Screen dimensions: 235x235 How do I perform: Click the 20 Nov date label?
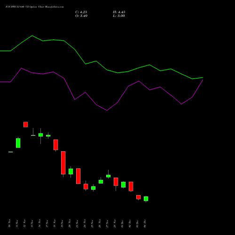click(x=70, y=223)
